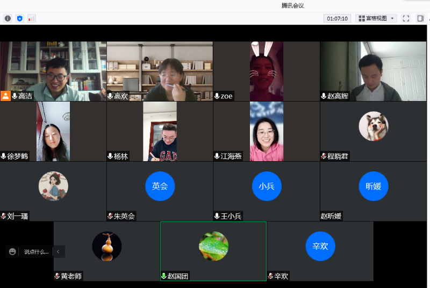Select the zoe bunny-filter video tile
This screenshot has width=430, height=288.
click(266, 71)
